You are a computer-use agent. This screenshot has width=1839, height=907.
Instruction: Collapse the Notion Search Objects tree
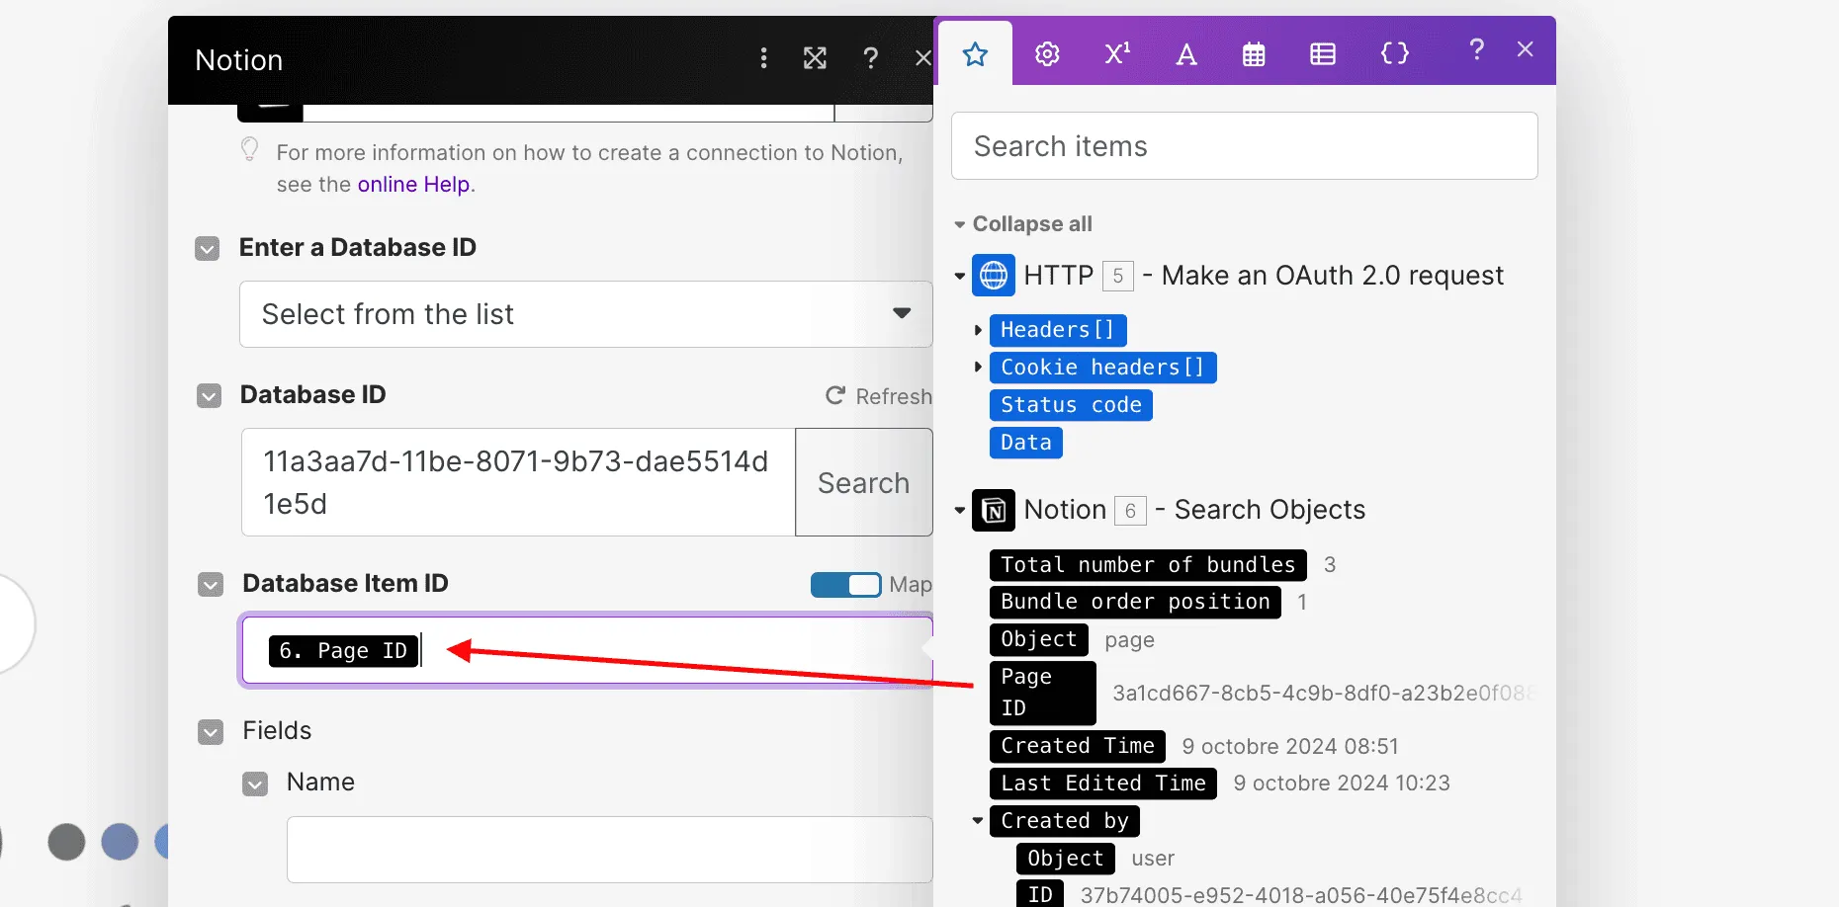pyautogui.click(x=959, y=511)
